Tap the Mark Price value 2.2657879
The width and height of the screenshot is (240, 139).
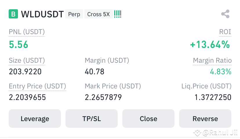pos(103,97)
